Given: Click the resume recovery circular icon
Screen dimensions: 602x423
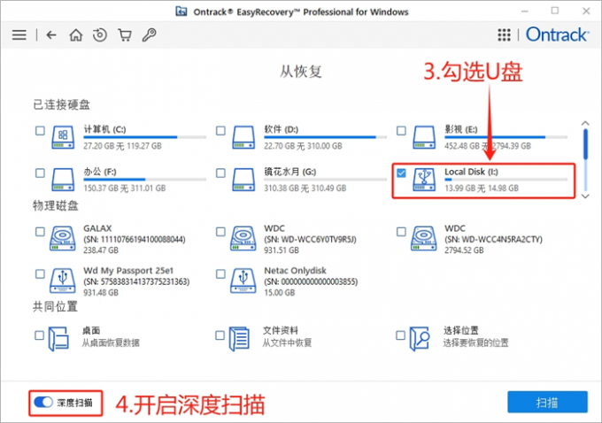Looking at the screenshot, I should click(100, 35).
